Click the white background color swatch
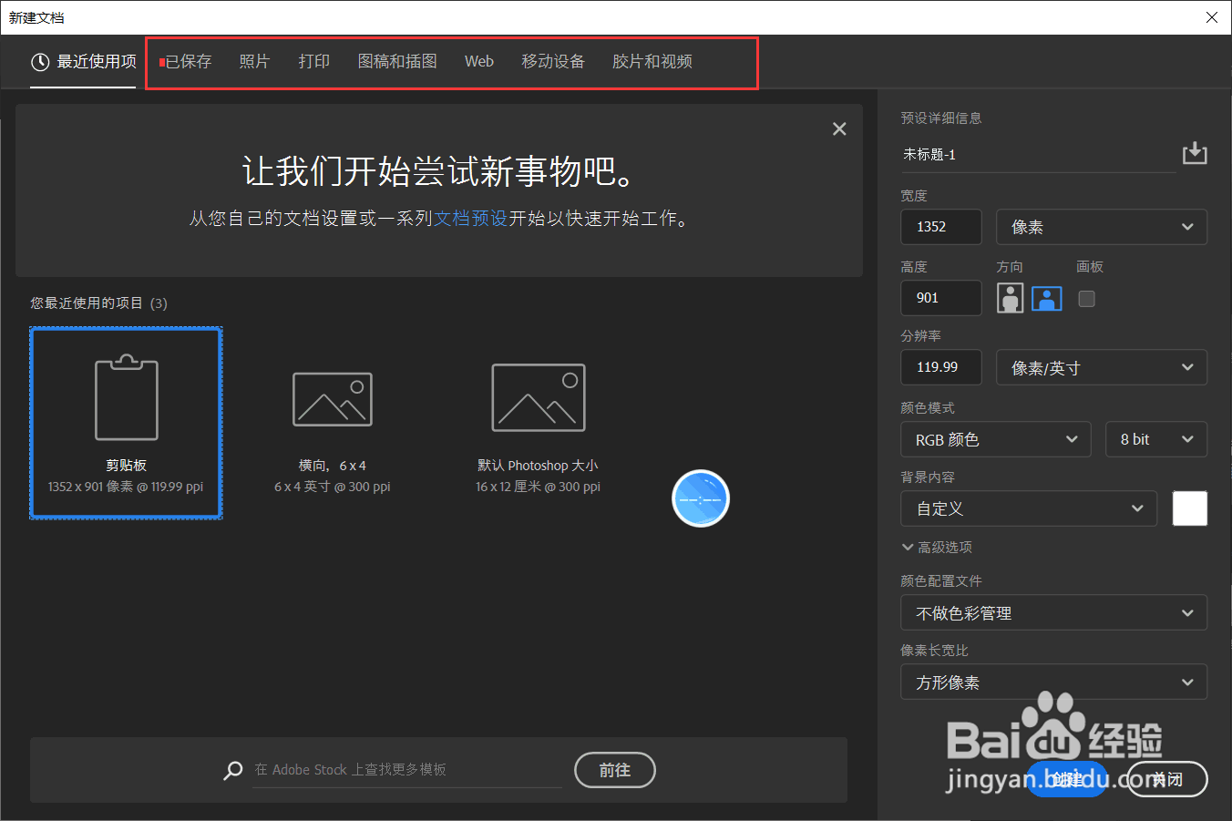Screen dimensions: 1232x821 tap(1189, 508)
